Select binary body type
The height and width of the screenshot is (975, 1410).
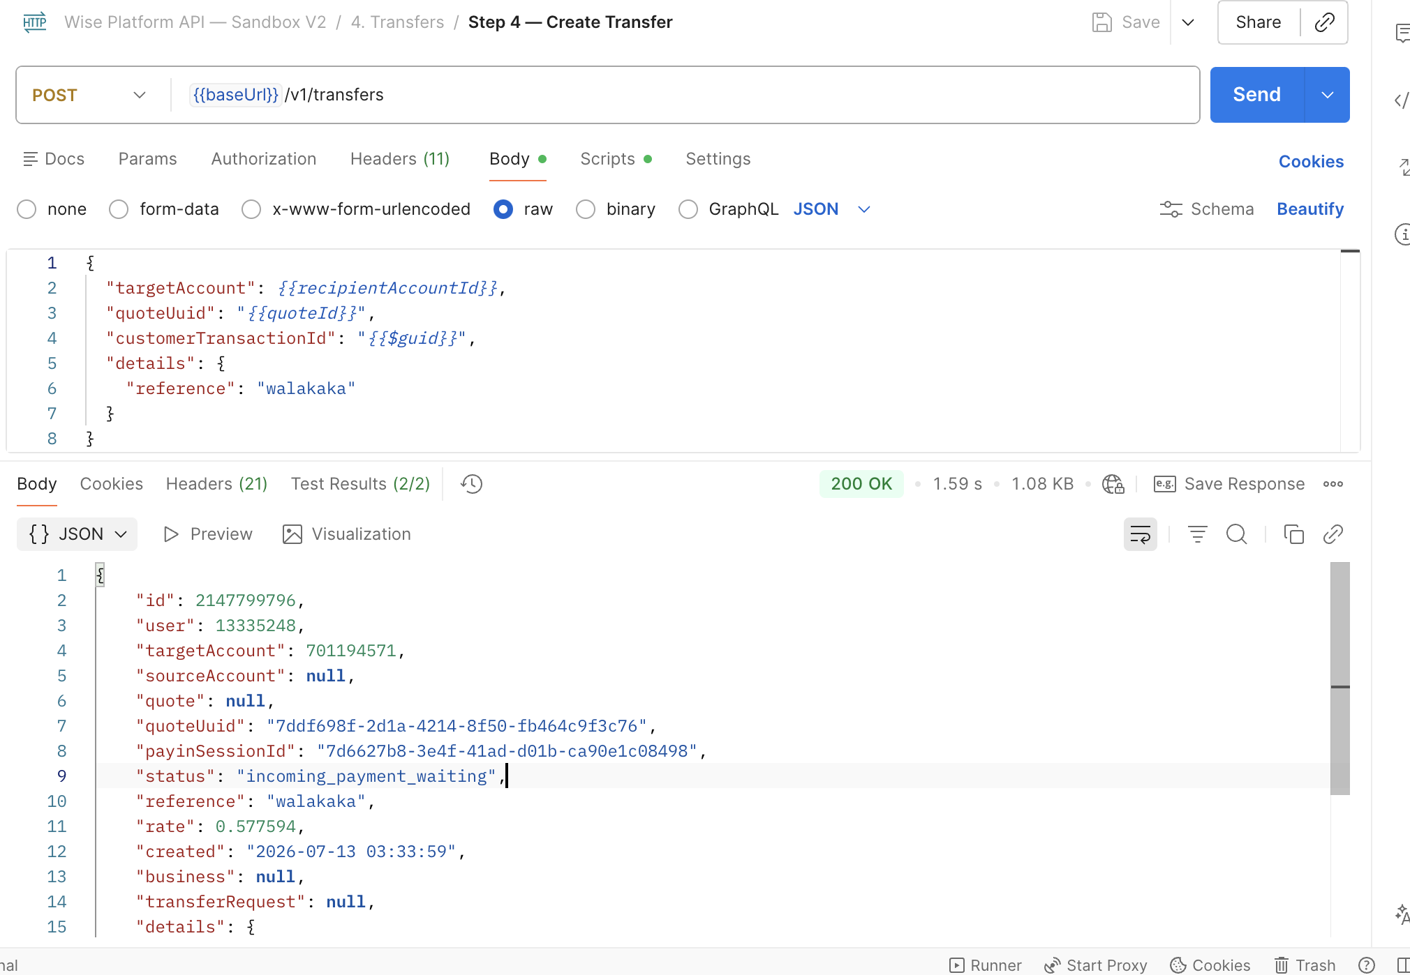tap(586, 209)
